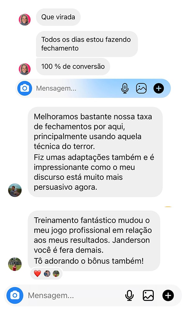Open the image gallery icon in the upper message bar

[x=141, y=88]
